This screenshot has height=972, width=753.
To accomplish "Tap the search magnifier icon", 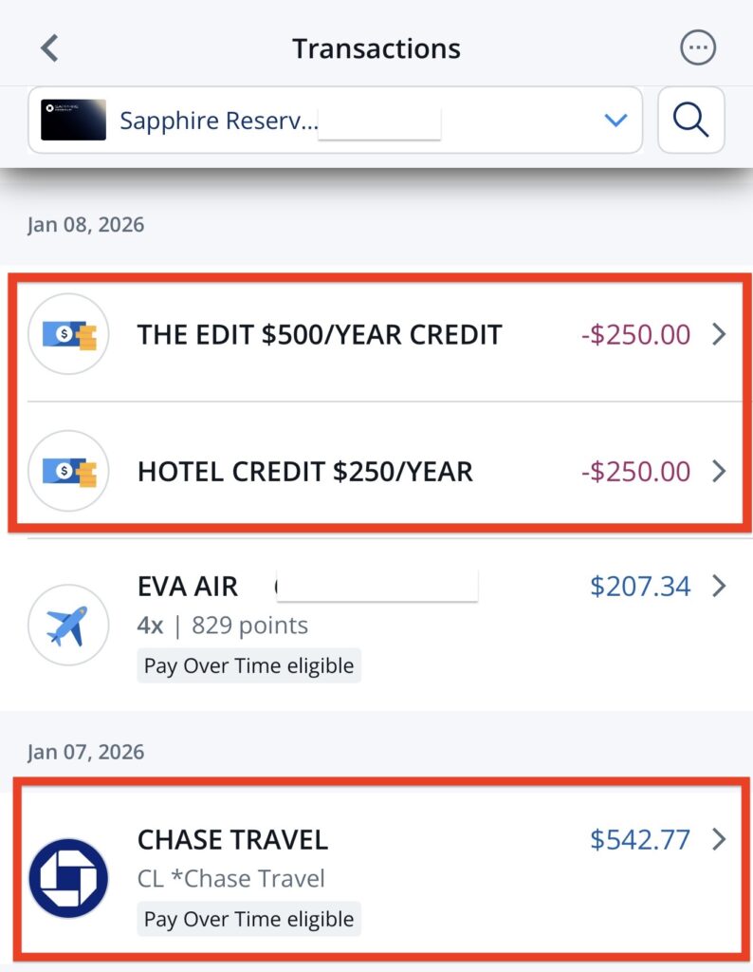I will click(690, 120).
